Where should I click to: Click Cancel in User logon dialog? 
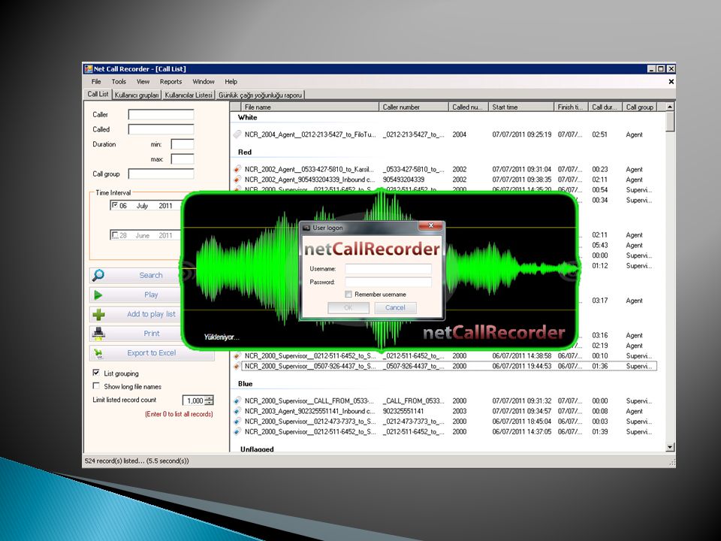[396, 308]
